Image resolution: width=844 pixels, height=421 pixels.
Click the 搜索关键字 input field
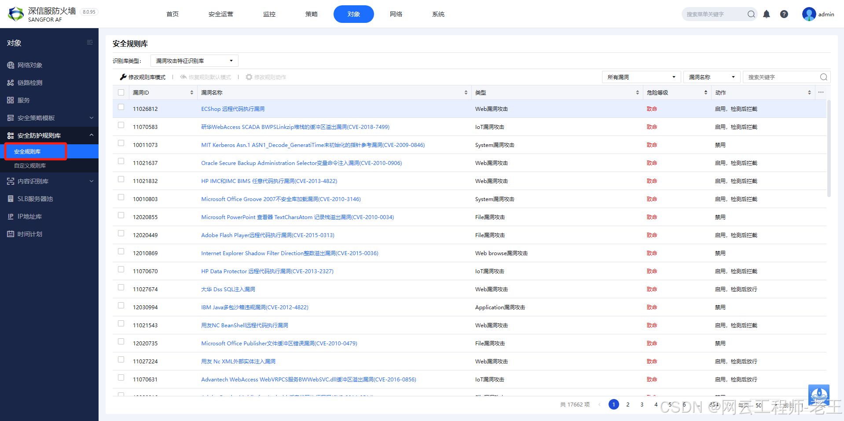781,77
